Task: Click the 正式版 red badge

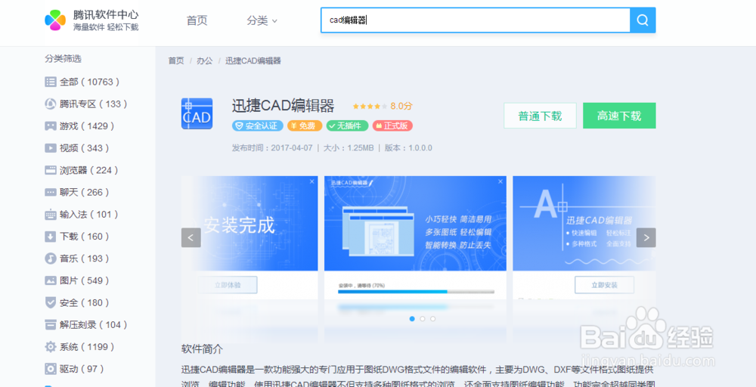Action: click(392, 125)
